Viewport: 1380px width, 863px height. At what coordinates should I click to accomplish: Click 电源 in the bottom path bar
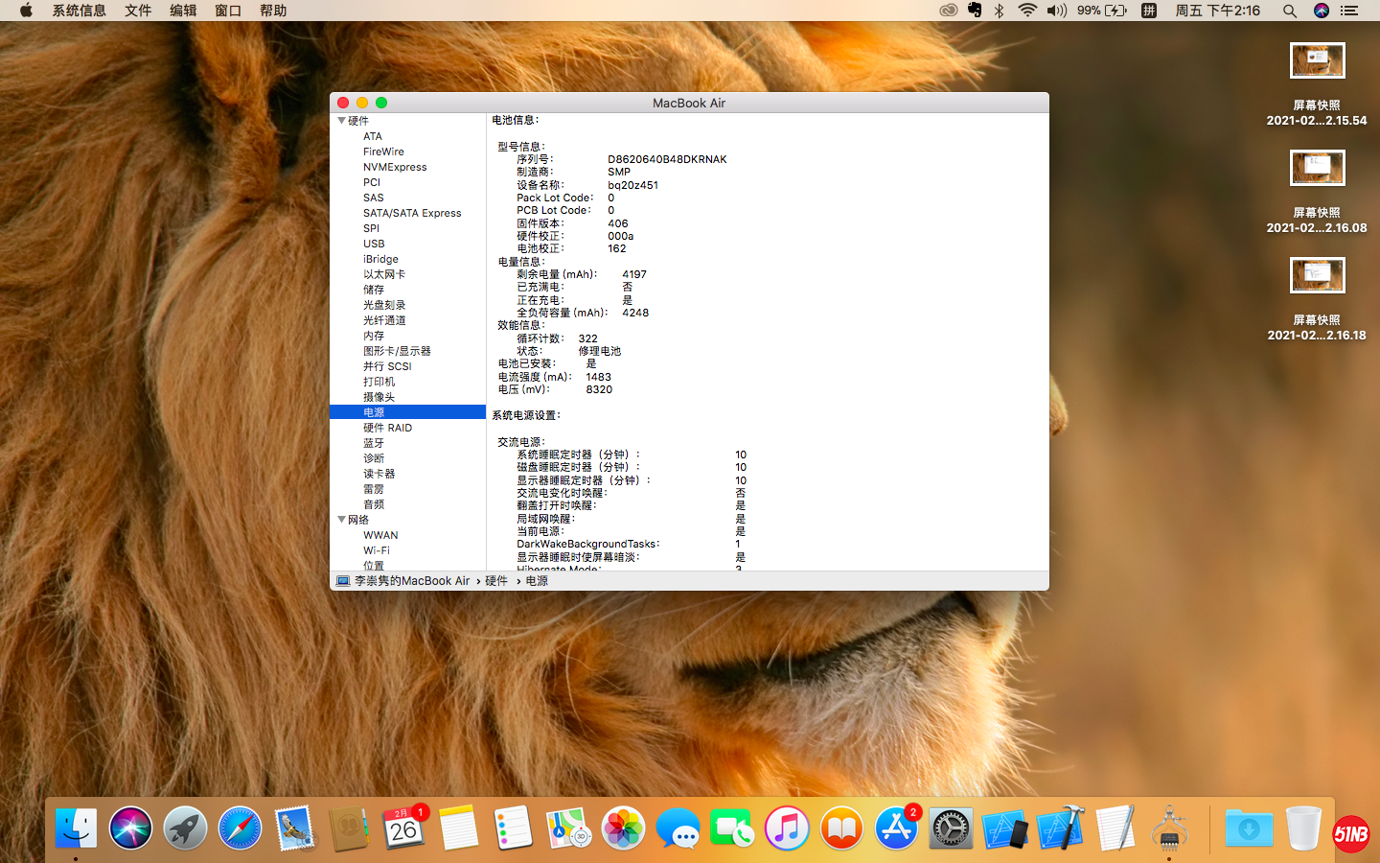537,581
